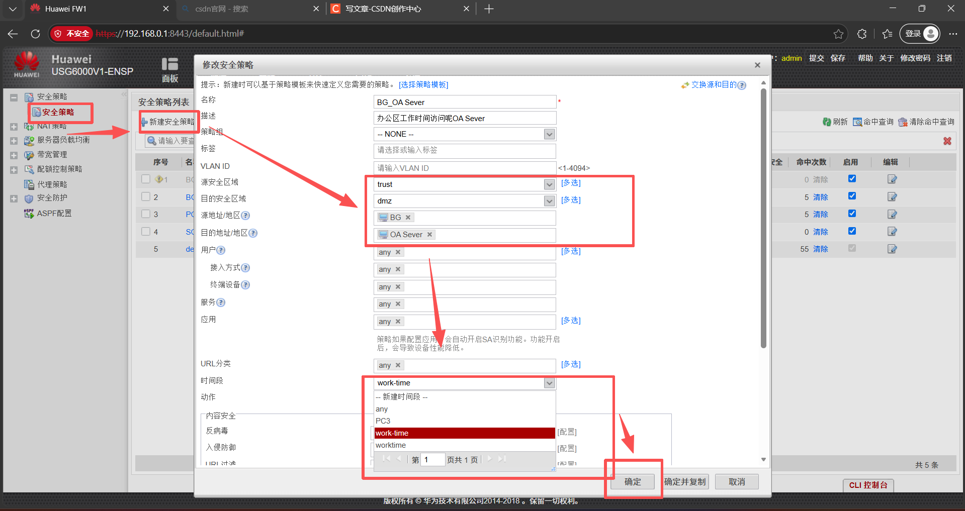Open the 目的安全区域 dmz dropdown

point(550,201)
